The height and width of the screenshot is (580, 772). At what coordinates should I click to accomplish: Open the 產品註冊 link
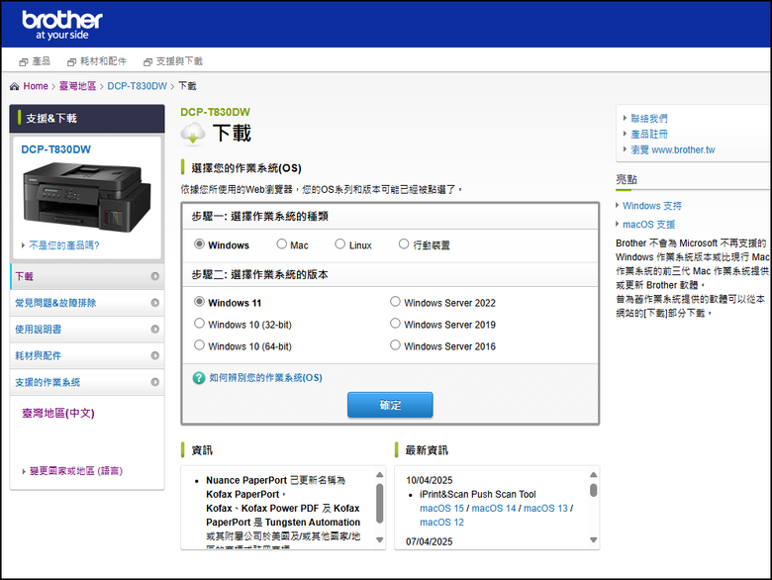tap(649, 134)
